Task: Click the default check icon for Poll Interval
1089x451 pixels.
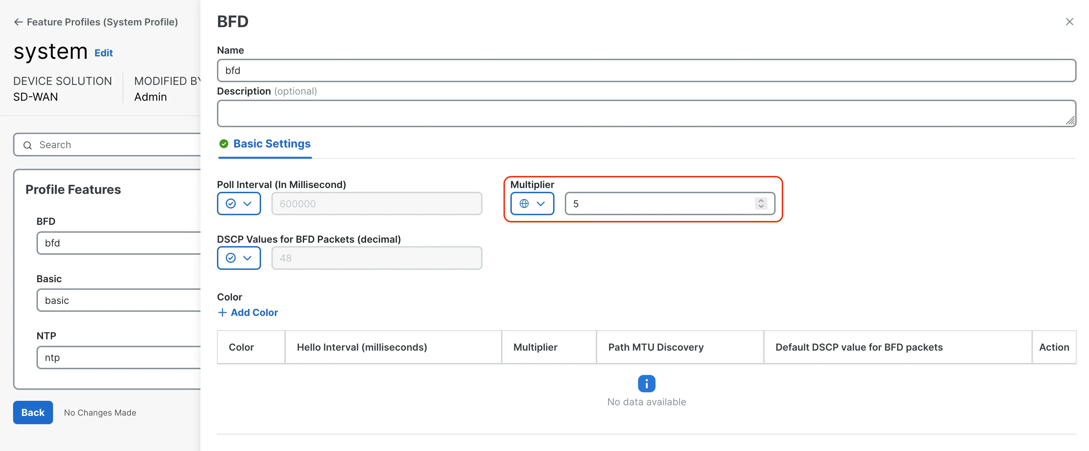Action: pyautogui.click(x=230, y=204)
